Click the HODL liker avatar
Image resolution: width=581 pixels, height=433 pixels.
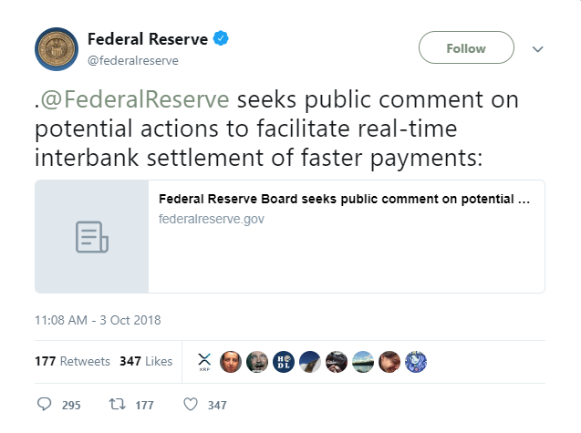[x=284, y=361]
